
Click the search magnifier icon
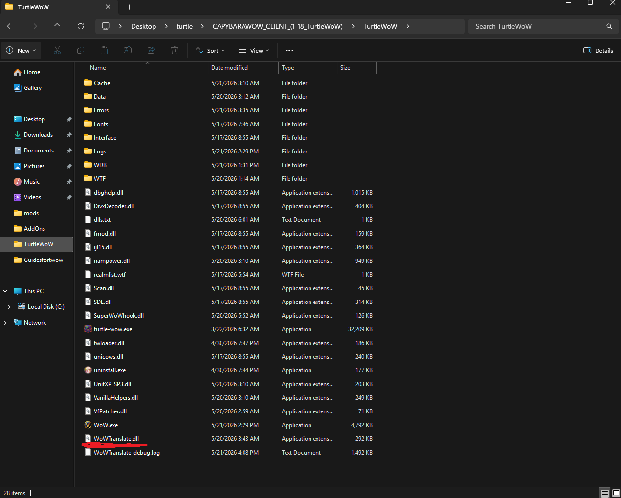(x=609, y=26)
